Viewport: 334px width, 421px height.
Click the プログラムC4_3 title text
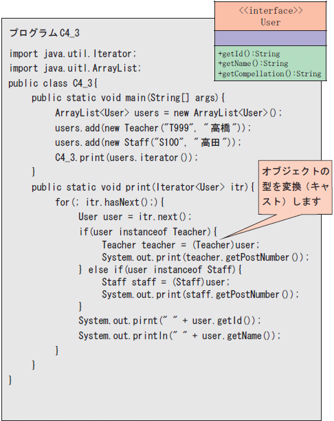coord(44,33)
